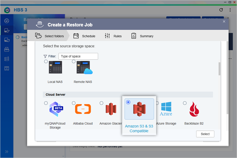Click the Cloud Server section header
The width and height of the screenshot is (237, 158).
128,95
